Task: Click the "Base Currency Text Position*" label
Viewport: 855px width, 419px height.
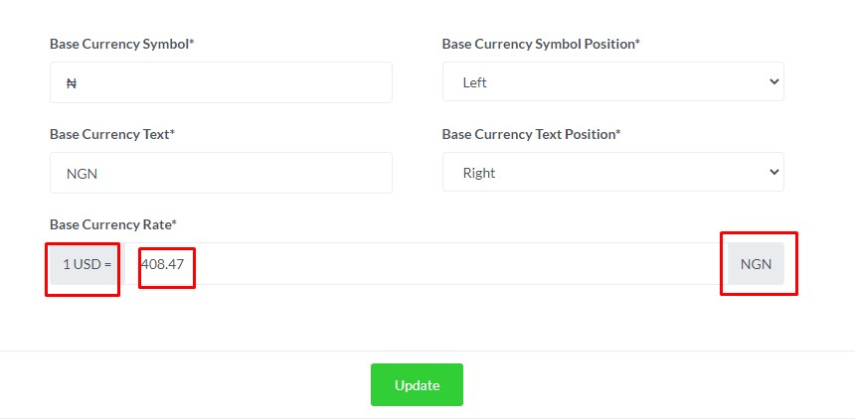Action: pos(531,134)
